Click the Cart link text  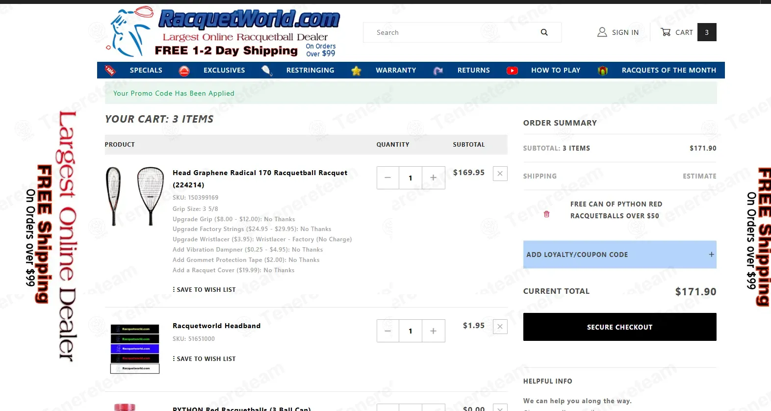pos(684,32)
